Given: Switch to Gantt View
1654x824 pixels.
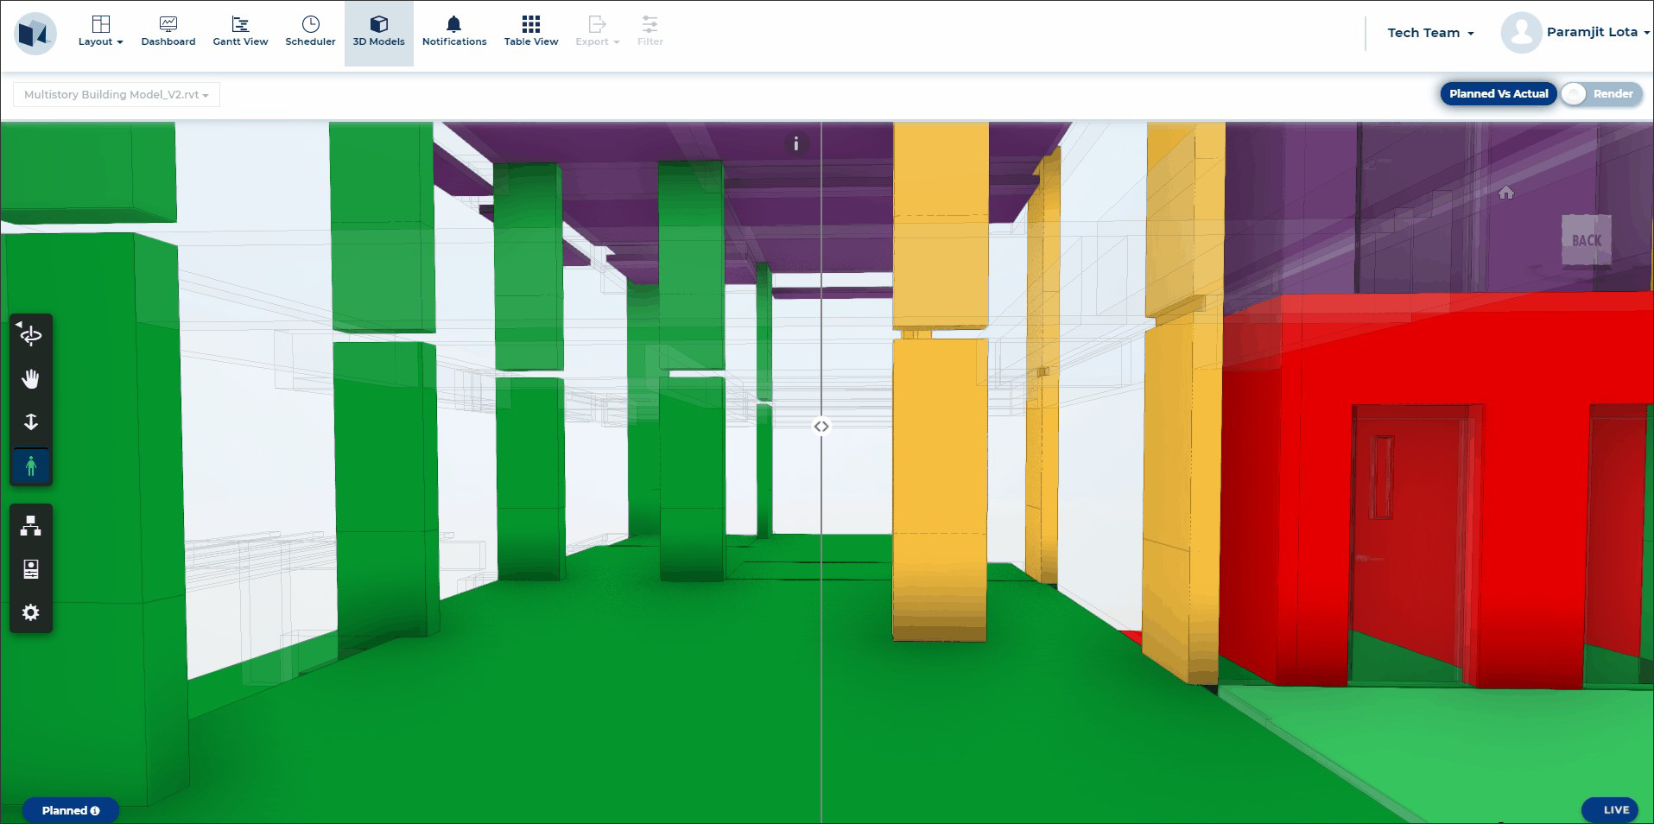Looking at the screenshot, I should point(240,32).
